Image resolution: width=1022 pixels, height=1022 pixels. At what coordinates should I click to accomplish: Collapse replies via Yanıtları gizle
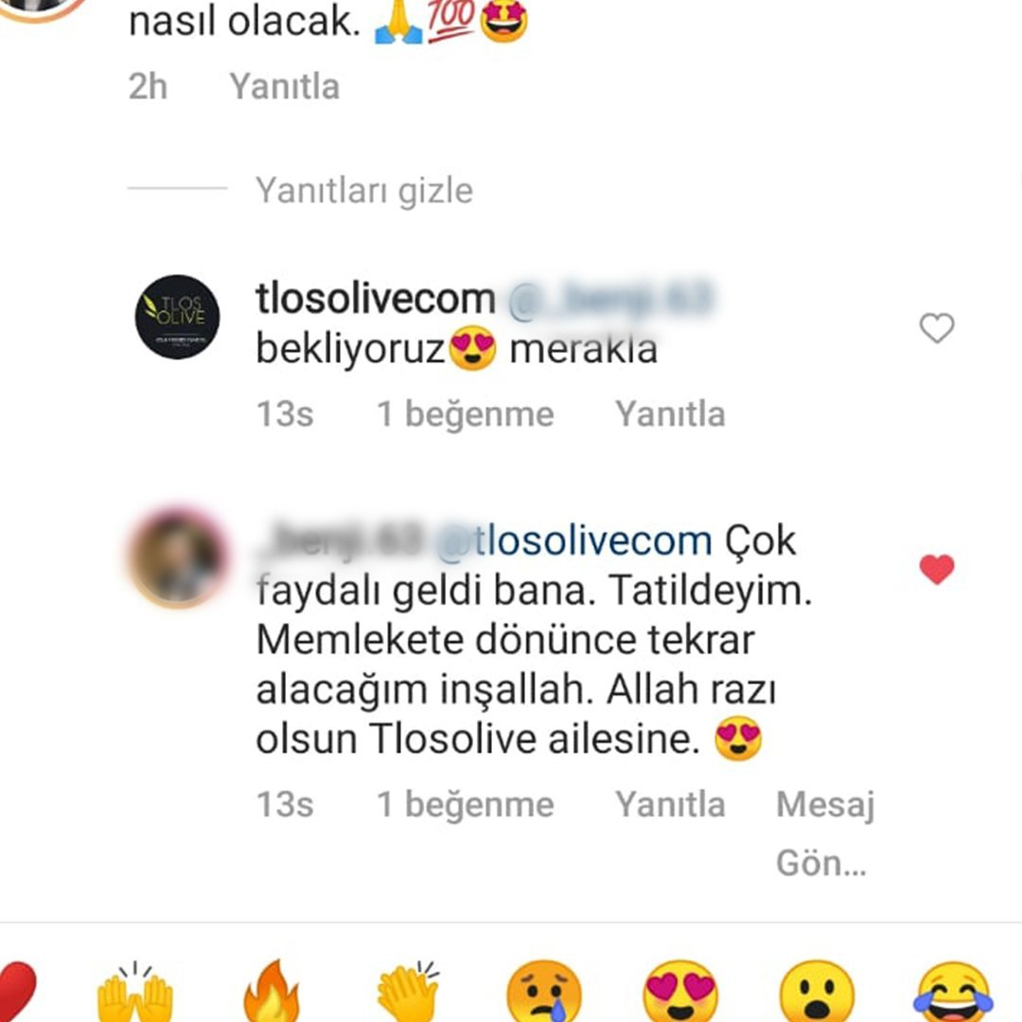tap(363, 191)
